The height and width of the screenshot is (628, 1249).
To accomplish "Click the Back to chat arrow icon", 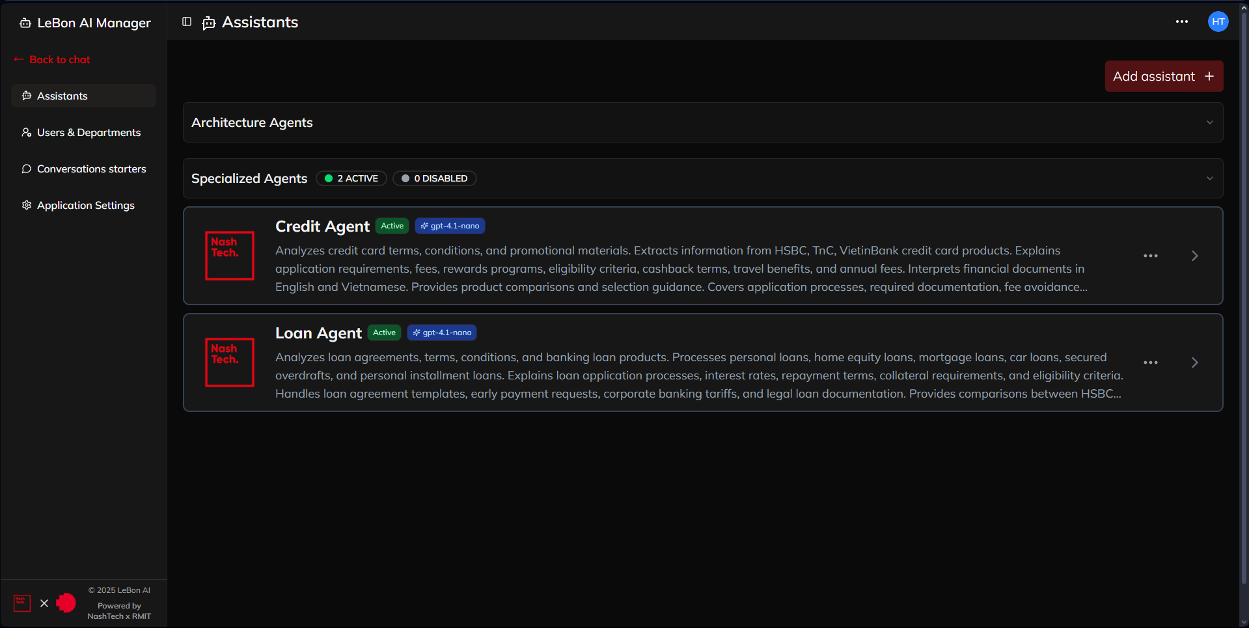I will coord(19,59).
